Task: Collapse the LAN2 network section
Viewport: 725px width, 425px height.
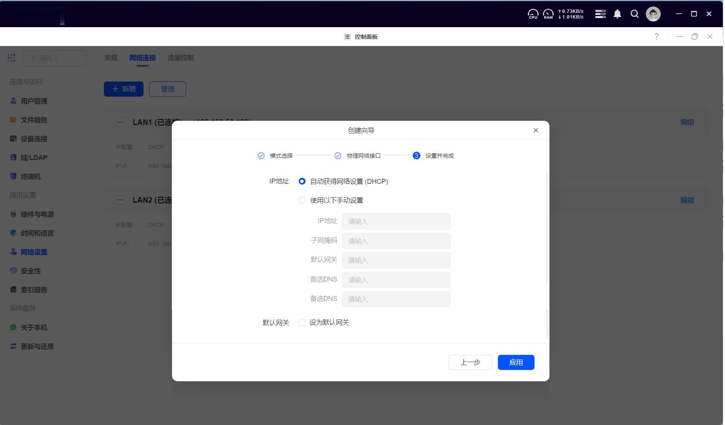Action: 120,200
